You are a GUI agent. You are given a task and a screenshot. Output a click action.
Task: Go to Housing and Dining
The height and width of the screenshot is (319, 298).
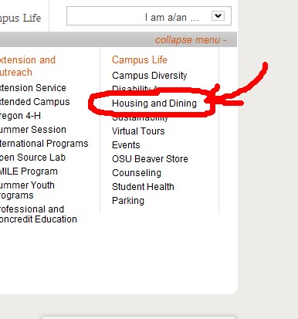coord(154,104)
